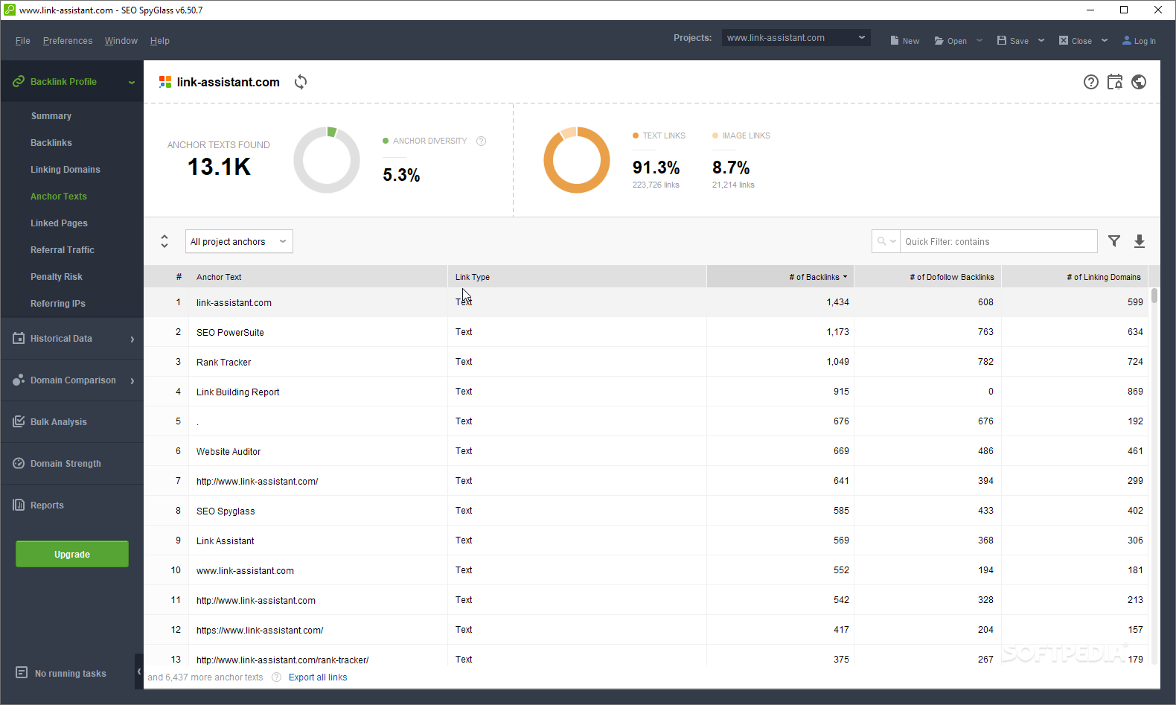Click the Domain Strength gauge icon

coord(19,463)
